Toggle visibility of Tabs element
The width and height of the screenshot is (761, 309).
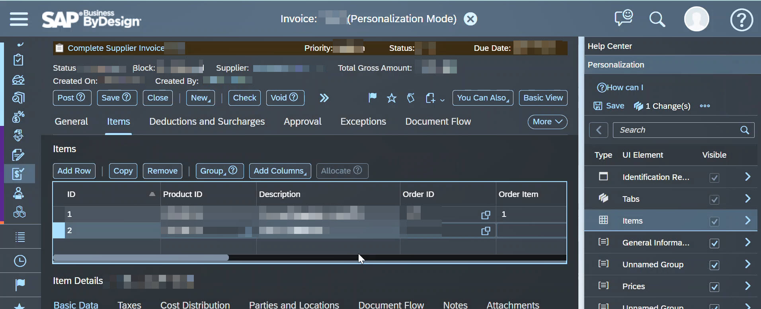714,200
